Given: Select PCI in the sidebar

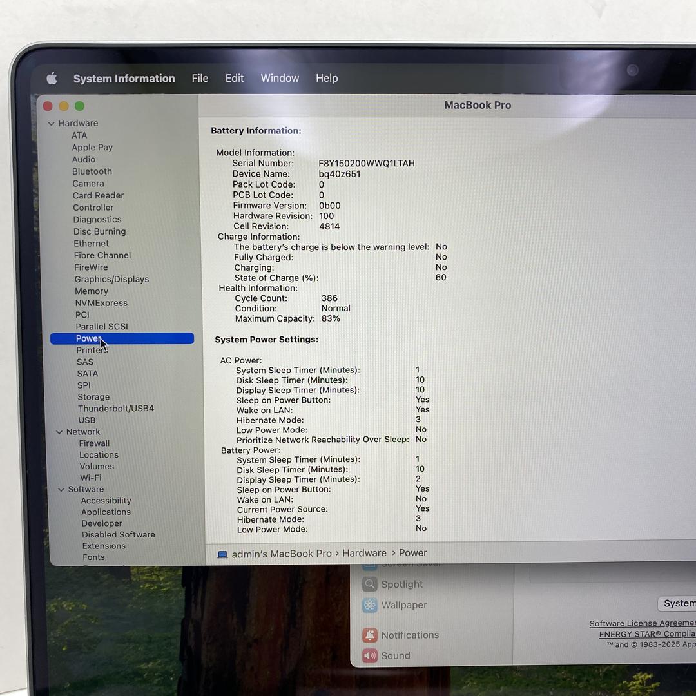Looking at the screenshot, I should pyautogui.click(x=82, y=314).
